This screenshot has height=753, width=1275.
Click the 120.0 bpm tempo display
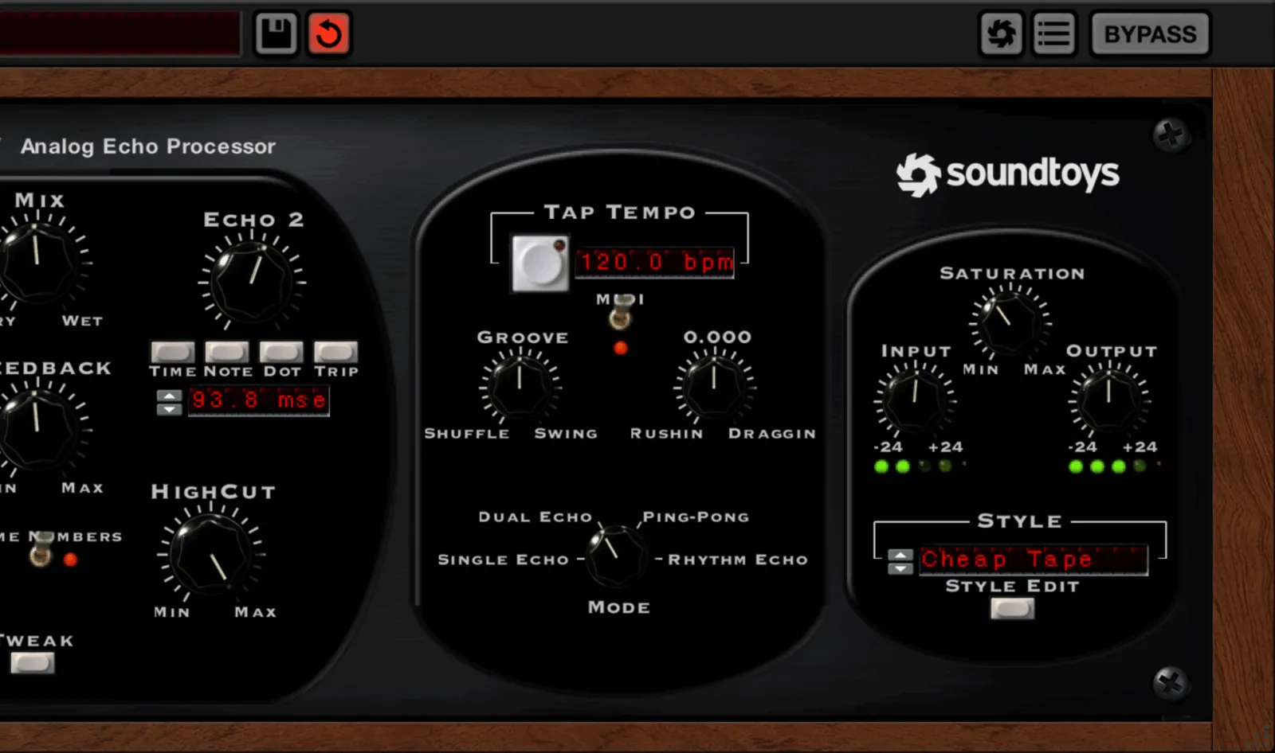[x=656, y=262]
